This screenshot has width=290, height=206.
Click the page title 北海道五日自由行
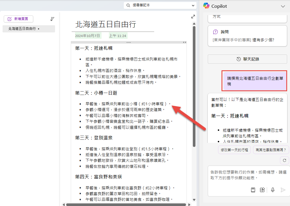[106, 24]
